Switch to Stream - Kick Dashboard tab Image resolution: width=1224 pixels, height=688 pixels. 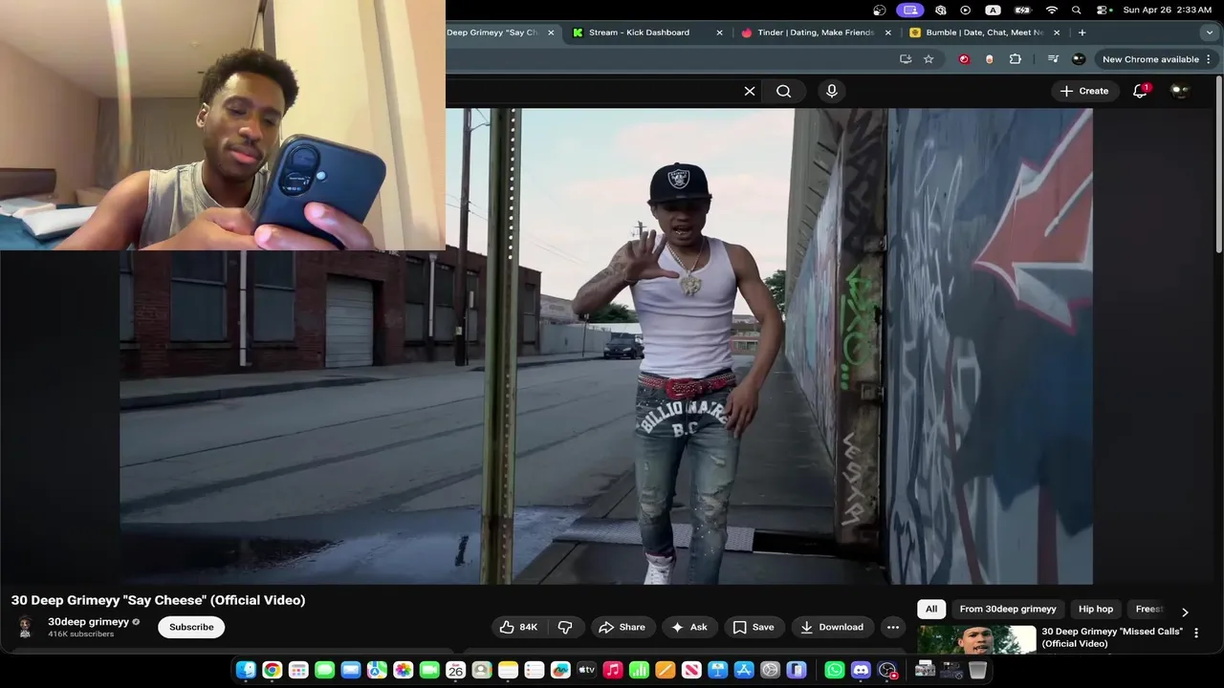pyautogui.click(x=639, y=32)
